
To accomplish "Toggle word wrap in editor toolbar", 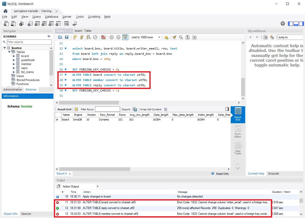I will click(x=194, y=37).
